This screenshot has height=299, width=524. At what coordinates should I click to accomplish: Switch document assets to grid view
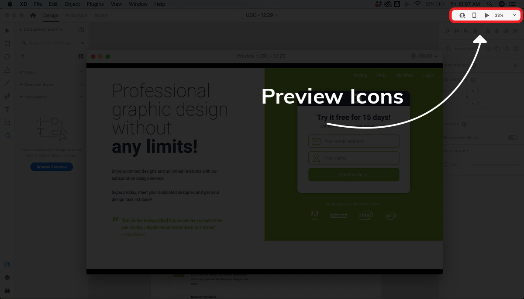81,56
